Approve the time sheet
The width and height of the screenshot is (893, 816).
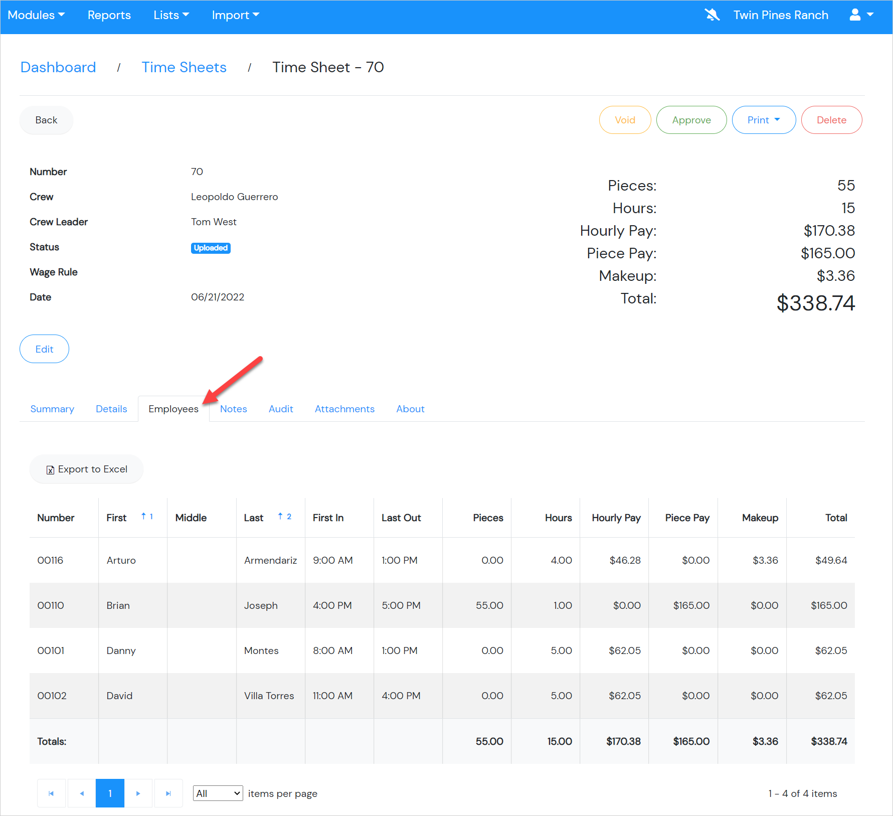691,120
